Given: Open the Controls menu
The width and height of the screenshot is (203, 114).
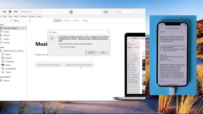Looking at the screenshot, I should tap(23, 16).
